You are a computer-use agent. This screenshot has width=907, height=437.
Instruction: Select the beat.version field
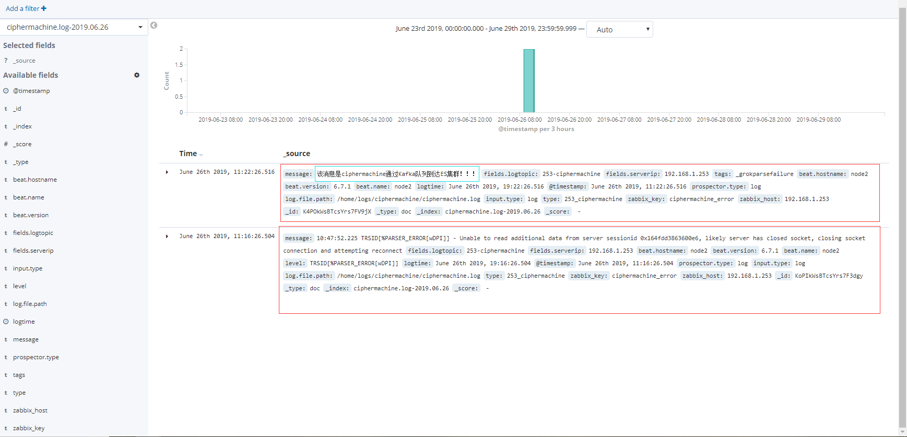(x=31, y=215)
